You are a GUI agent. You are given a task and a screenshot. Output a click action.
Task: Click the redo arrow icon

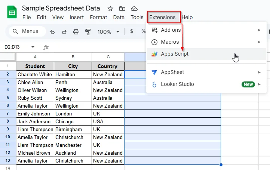pyautogui.click(x=64, y=32)
